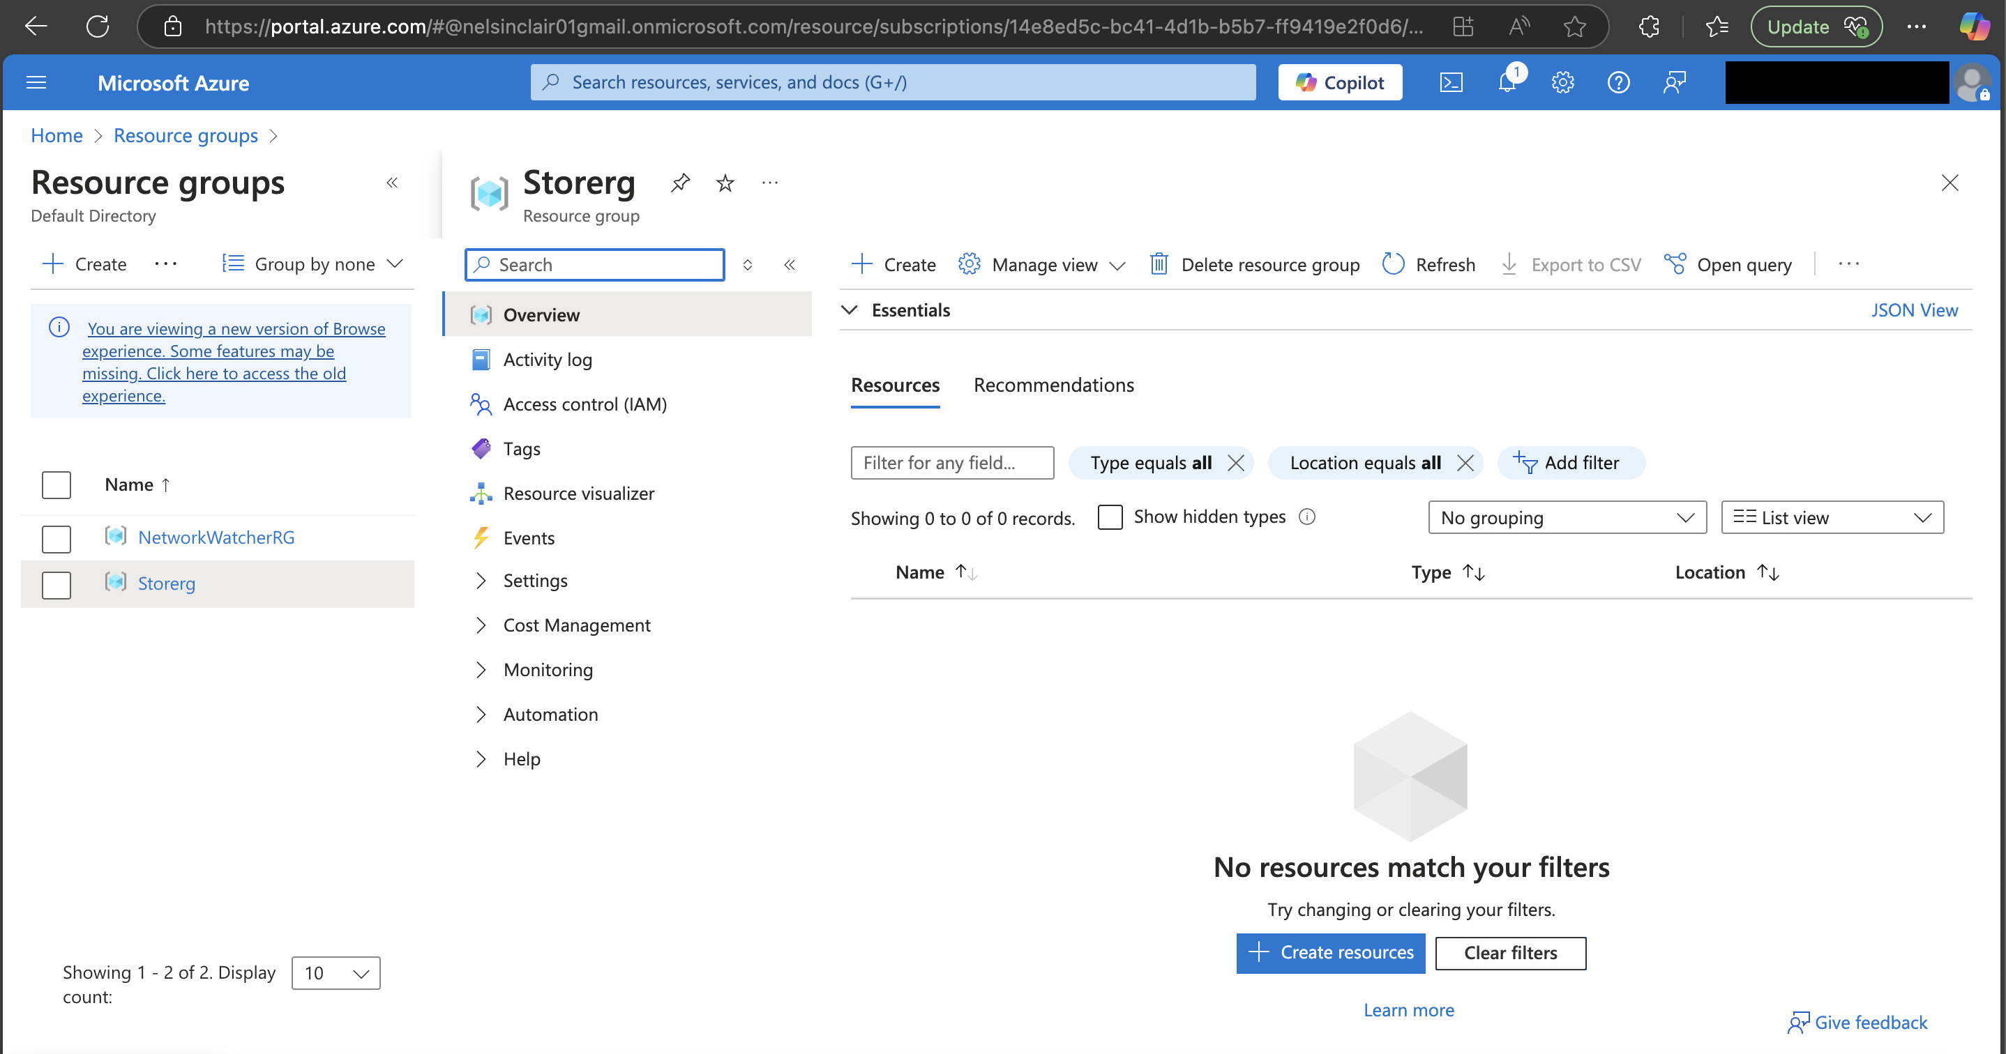This screenshot has width=2006, height=1054.
Task: Select the Resources tab
Action: click(895, 385)
